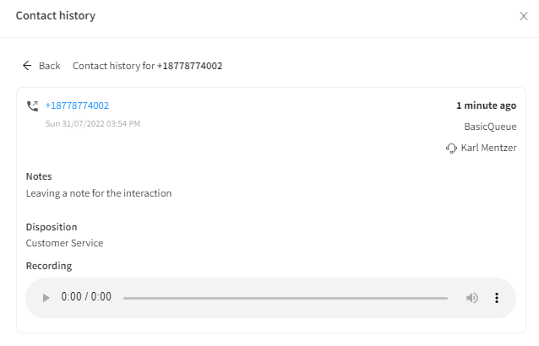Click the recording progress seek bar
This screenshot has width=539, height=346.
click(x=286, y=298)
